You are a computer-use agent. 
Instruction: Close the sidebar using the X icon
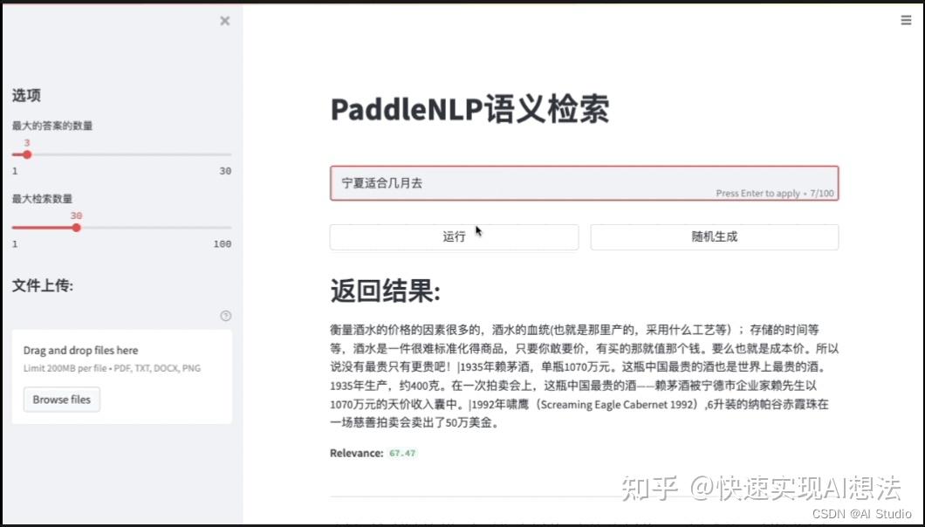[x=224, y=20]
